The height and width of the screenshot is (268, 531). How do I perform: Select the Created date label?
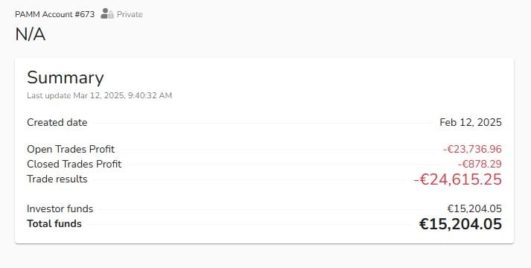(x=57, y=122)
